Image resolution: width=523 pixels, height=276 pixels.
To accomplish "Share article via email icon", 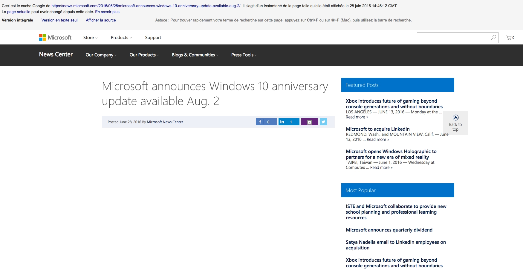I will tap(309, 122).
